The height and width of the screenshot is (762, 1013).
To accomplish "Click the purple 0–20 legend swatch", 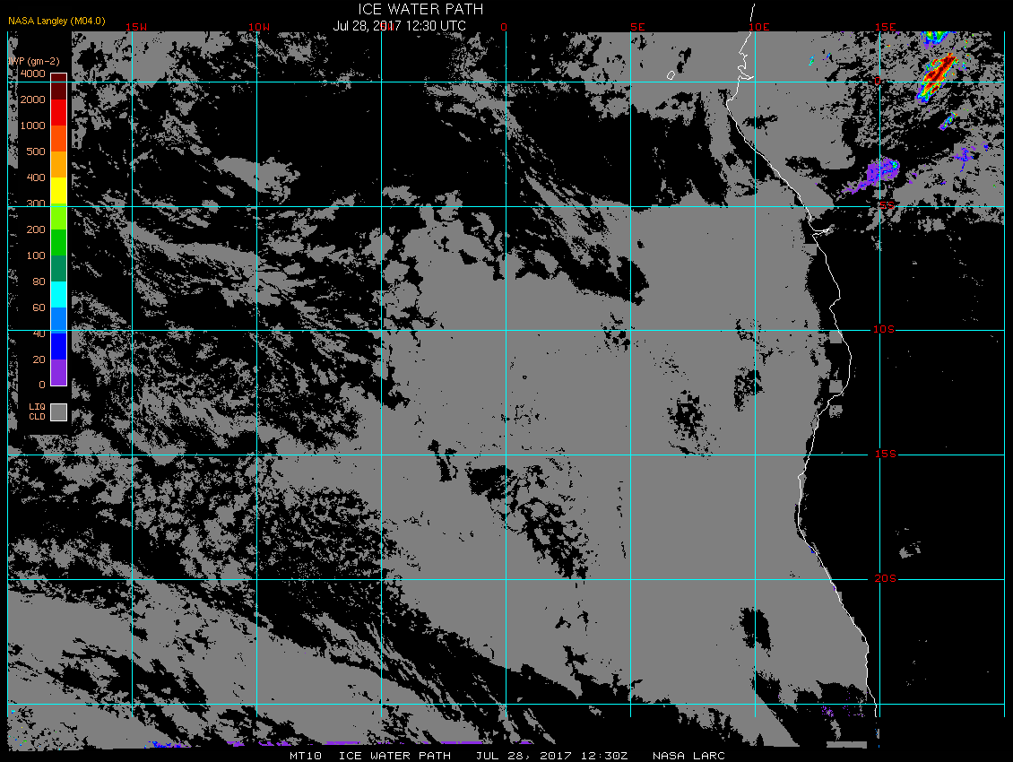I will coord(59,372).
